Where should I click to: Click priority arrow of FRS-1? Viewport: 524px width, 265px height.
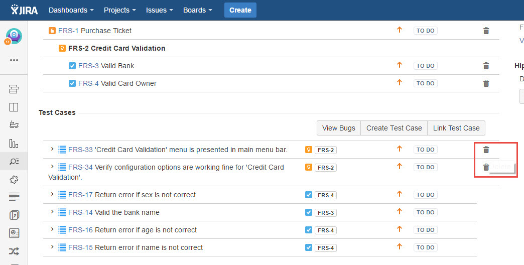click(x=400, y=30)
